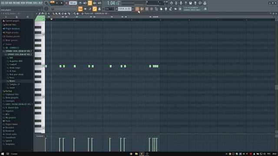Open the FL Studio news panel
This screenshot has width=278, height=156.
click(193, 9)
